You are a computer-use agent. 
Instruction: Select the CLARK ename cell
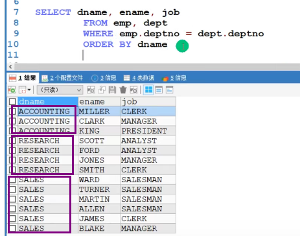99,121
